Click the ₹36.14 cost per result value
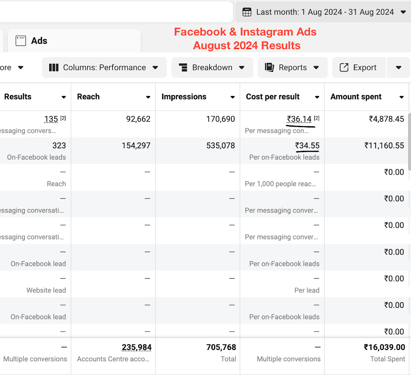 299,119
